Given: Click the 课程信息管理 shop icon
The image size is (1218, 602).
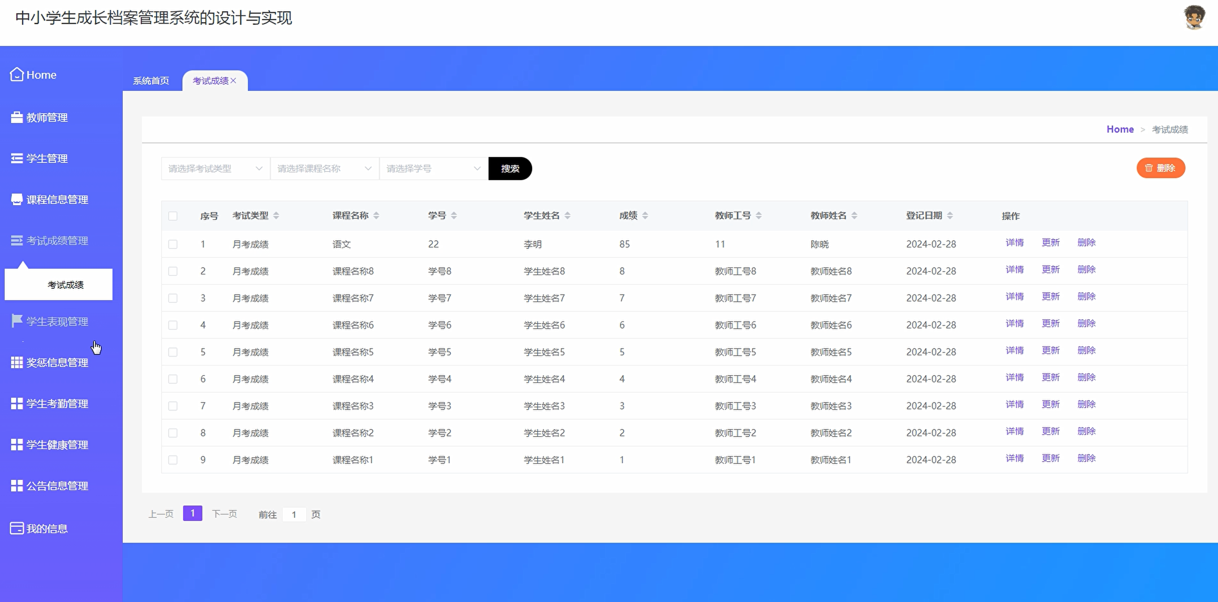Looking at the screenshot, I should (x=17, y=199).
